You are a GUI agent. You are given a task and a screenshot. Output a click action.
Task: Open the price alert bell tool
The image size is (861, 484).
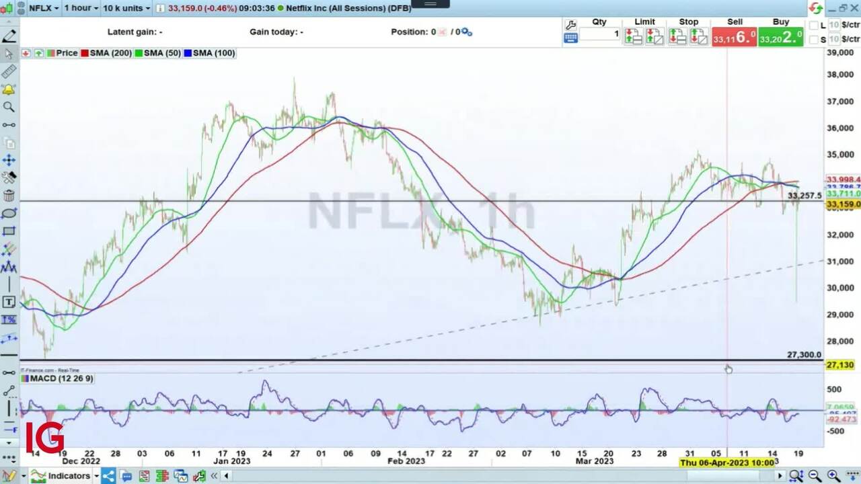[9, 89]
